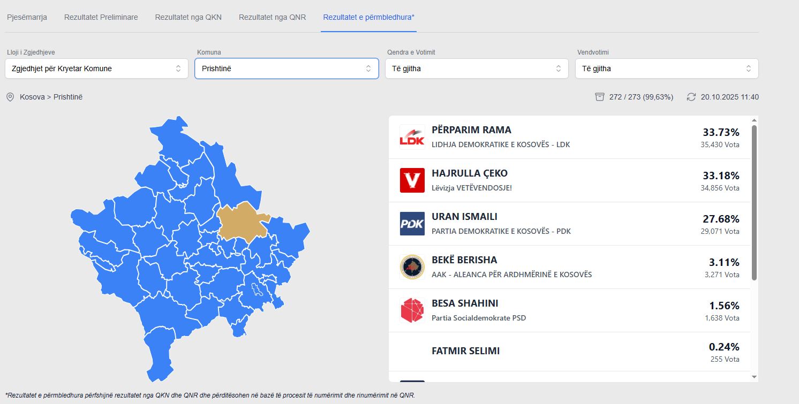Screen dimensions: 799x404
Task: Click the ballot box counted icon
Action: (600, 97)
